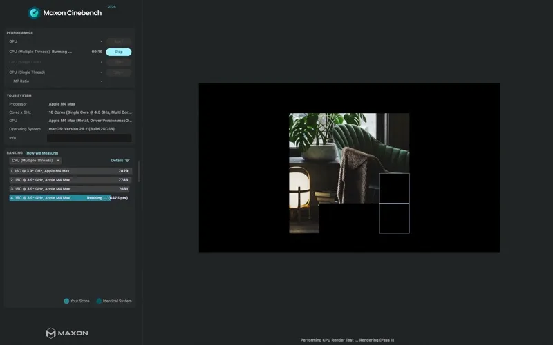Click the CPU (Multiple Threads) Running label
Screen dimensions: 553x345
point(41,52)
